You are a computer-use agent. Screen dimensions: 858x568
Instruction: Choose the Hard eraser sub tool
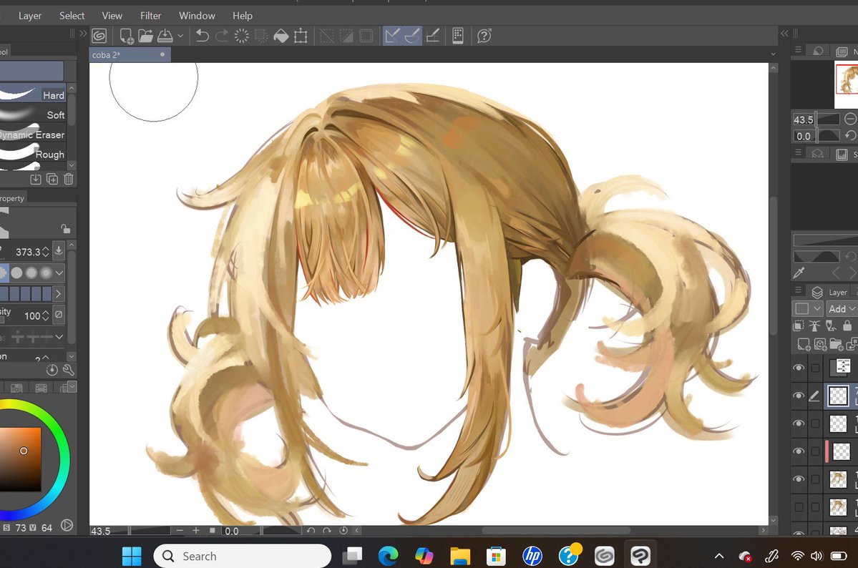33,94
